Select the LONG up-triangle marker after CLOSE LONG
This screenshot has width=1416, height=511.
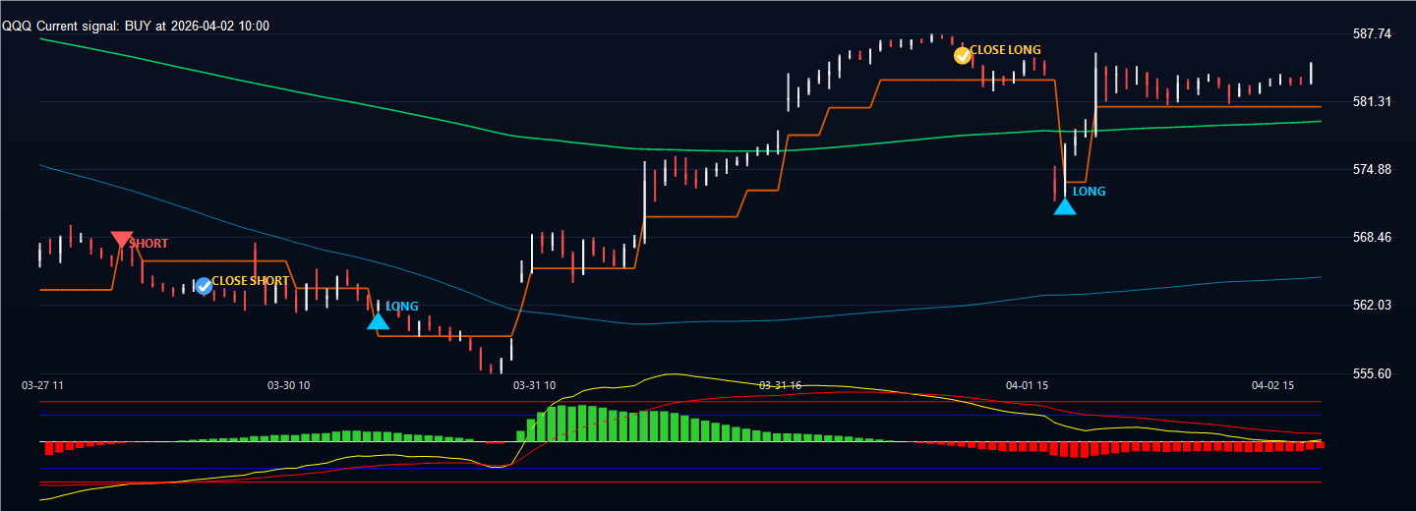(x=1064, y=206)
